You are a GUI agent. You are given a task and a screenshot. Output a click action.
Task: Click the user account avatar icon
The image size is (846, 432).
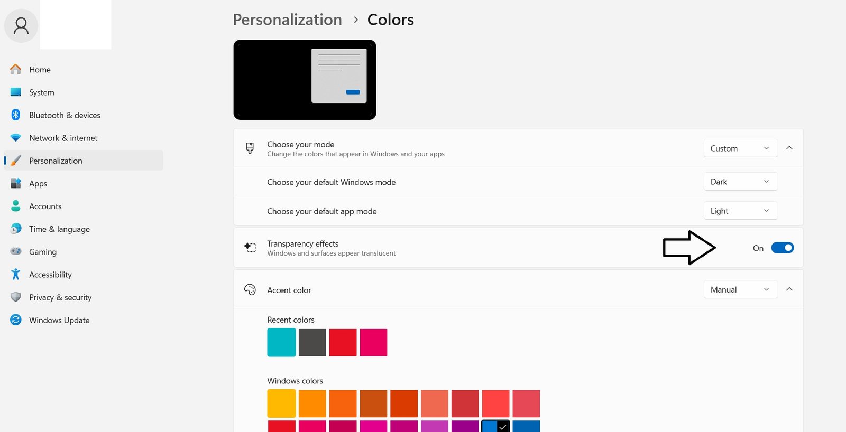21,26
